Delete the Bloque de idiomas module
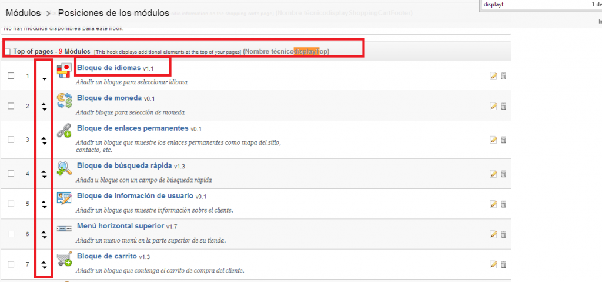Image resolution: width=602 pixels, height=282 pixels. tap(504, 76)
